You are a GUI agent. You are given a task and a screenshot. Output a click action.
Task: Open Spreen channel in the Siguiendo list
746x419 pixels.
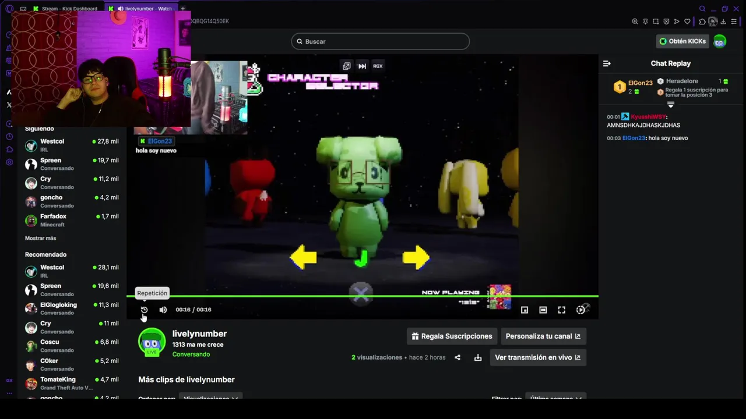(72, 164)
